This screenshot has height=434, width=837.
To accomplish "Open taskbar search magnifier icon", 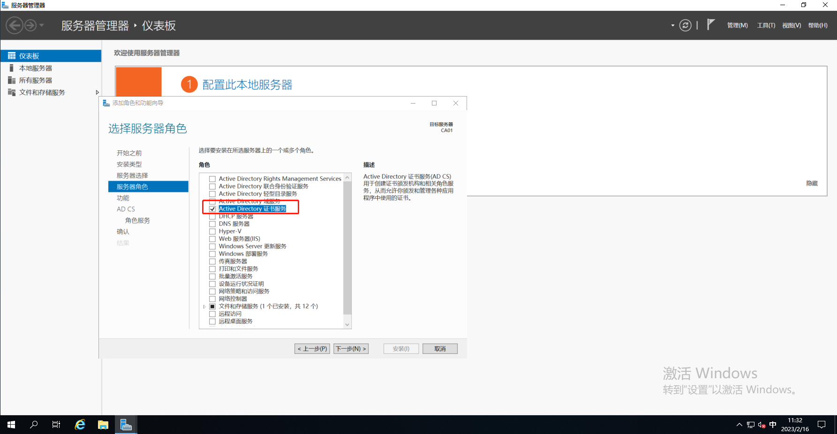I will tap(34, 425).
